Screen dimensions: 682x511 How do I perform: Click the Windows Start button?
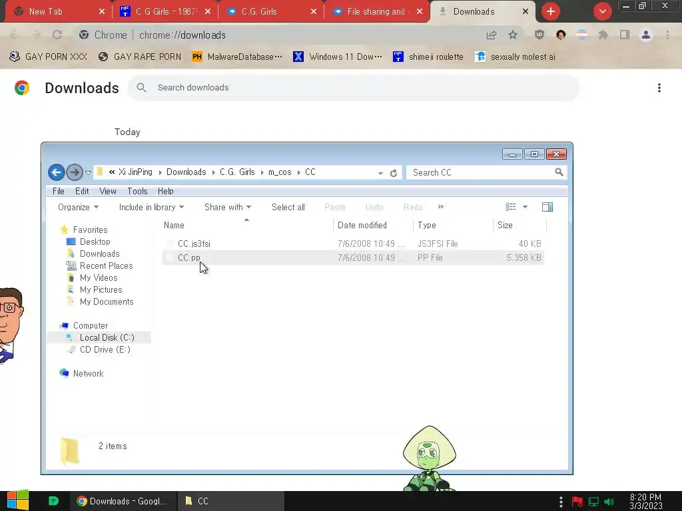pos(17,501)
